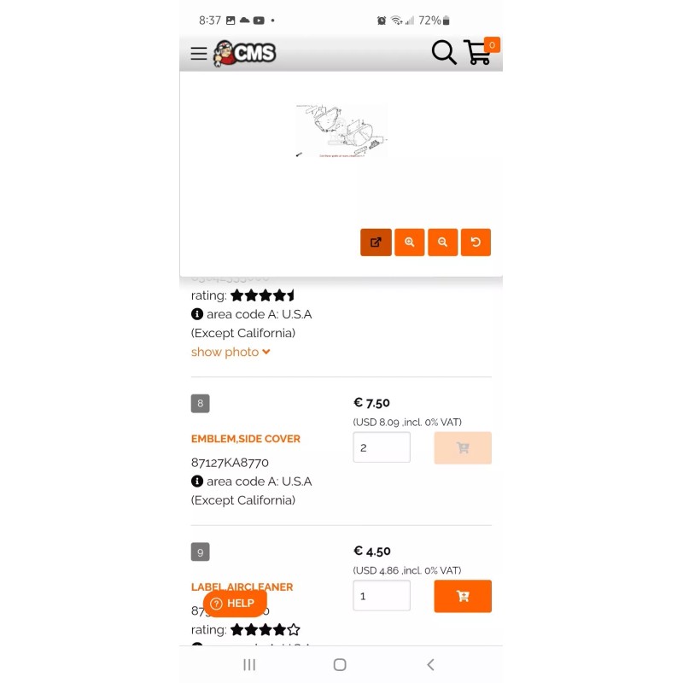Open the shopping cart
Viewport: 683px width, 683px height.
click(481, 51)
